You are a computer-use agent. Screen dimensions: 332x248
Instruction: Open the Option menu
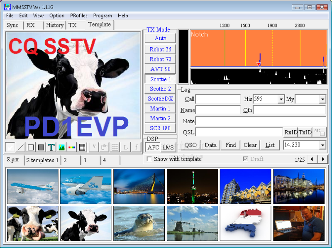point(57,16)
